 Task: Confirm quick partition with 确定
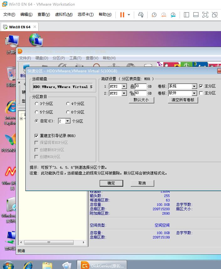[111, 183]
